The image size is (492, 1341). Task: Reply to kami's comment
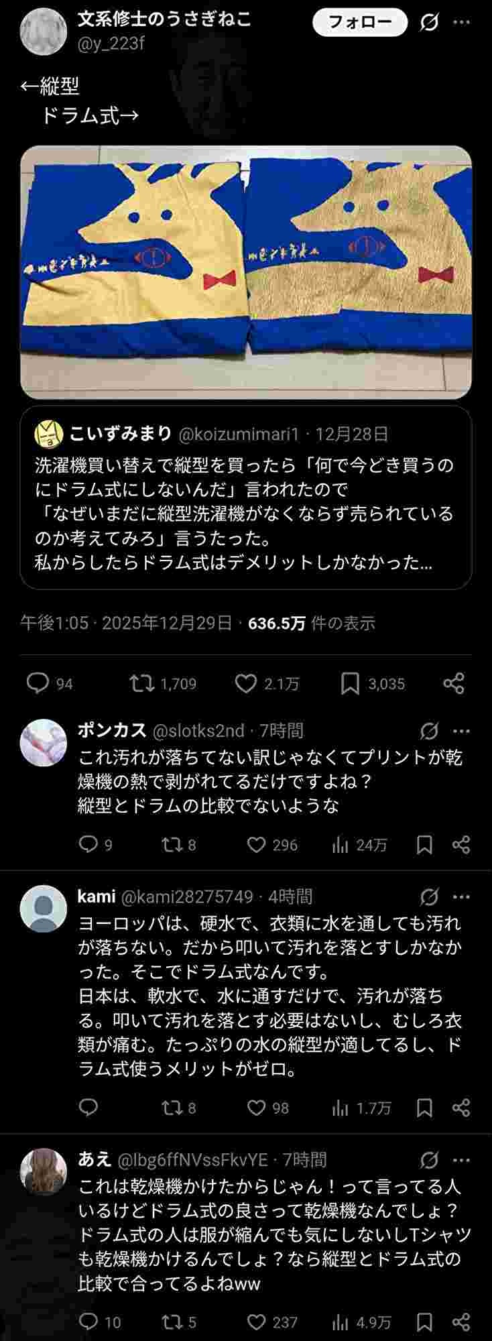(x=88, y=1107)
